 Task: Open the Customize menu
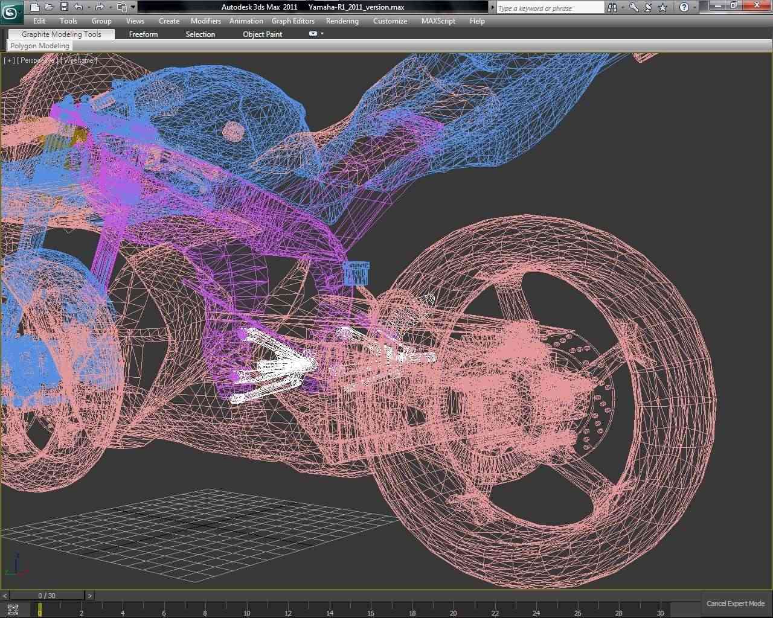coord(390,21)
